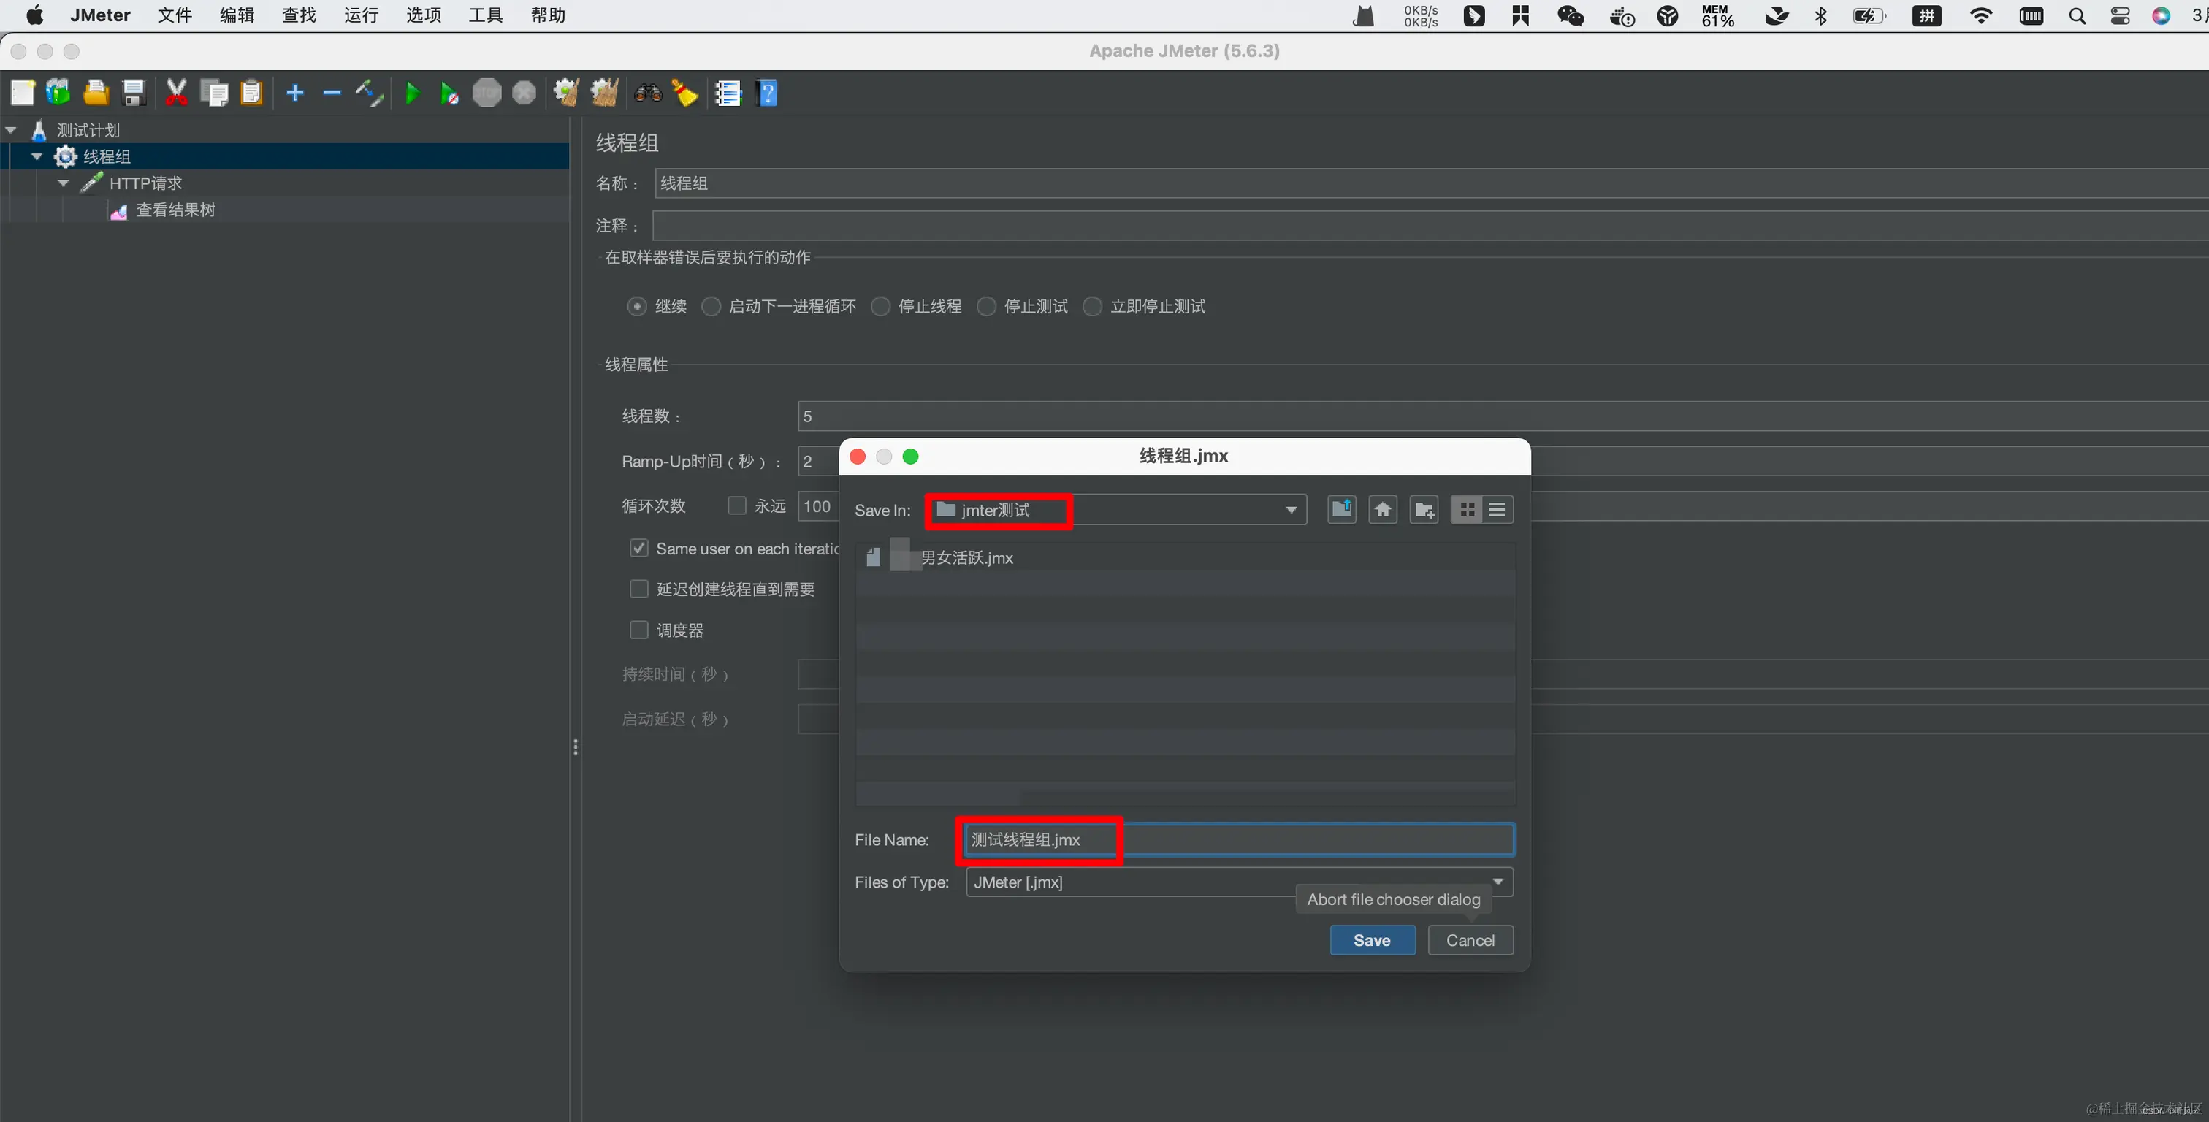This screenshot has width=2209, height=1122.
Task: Click the blue plus Expand All icon
Action: tap(295, 93)
